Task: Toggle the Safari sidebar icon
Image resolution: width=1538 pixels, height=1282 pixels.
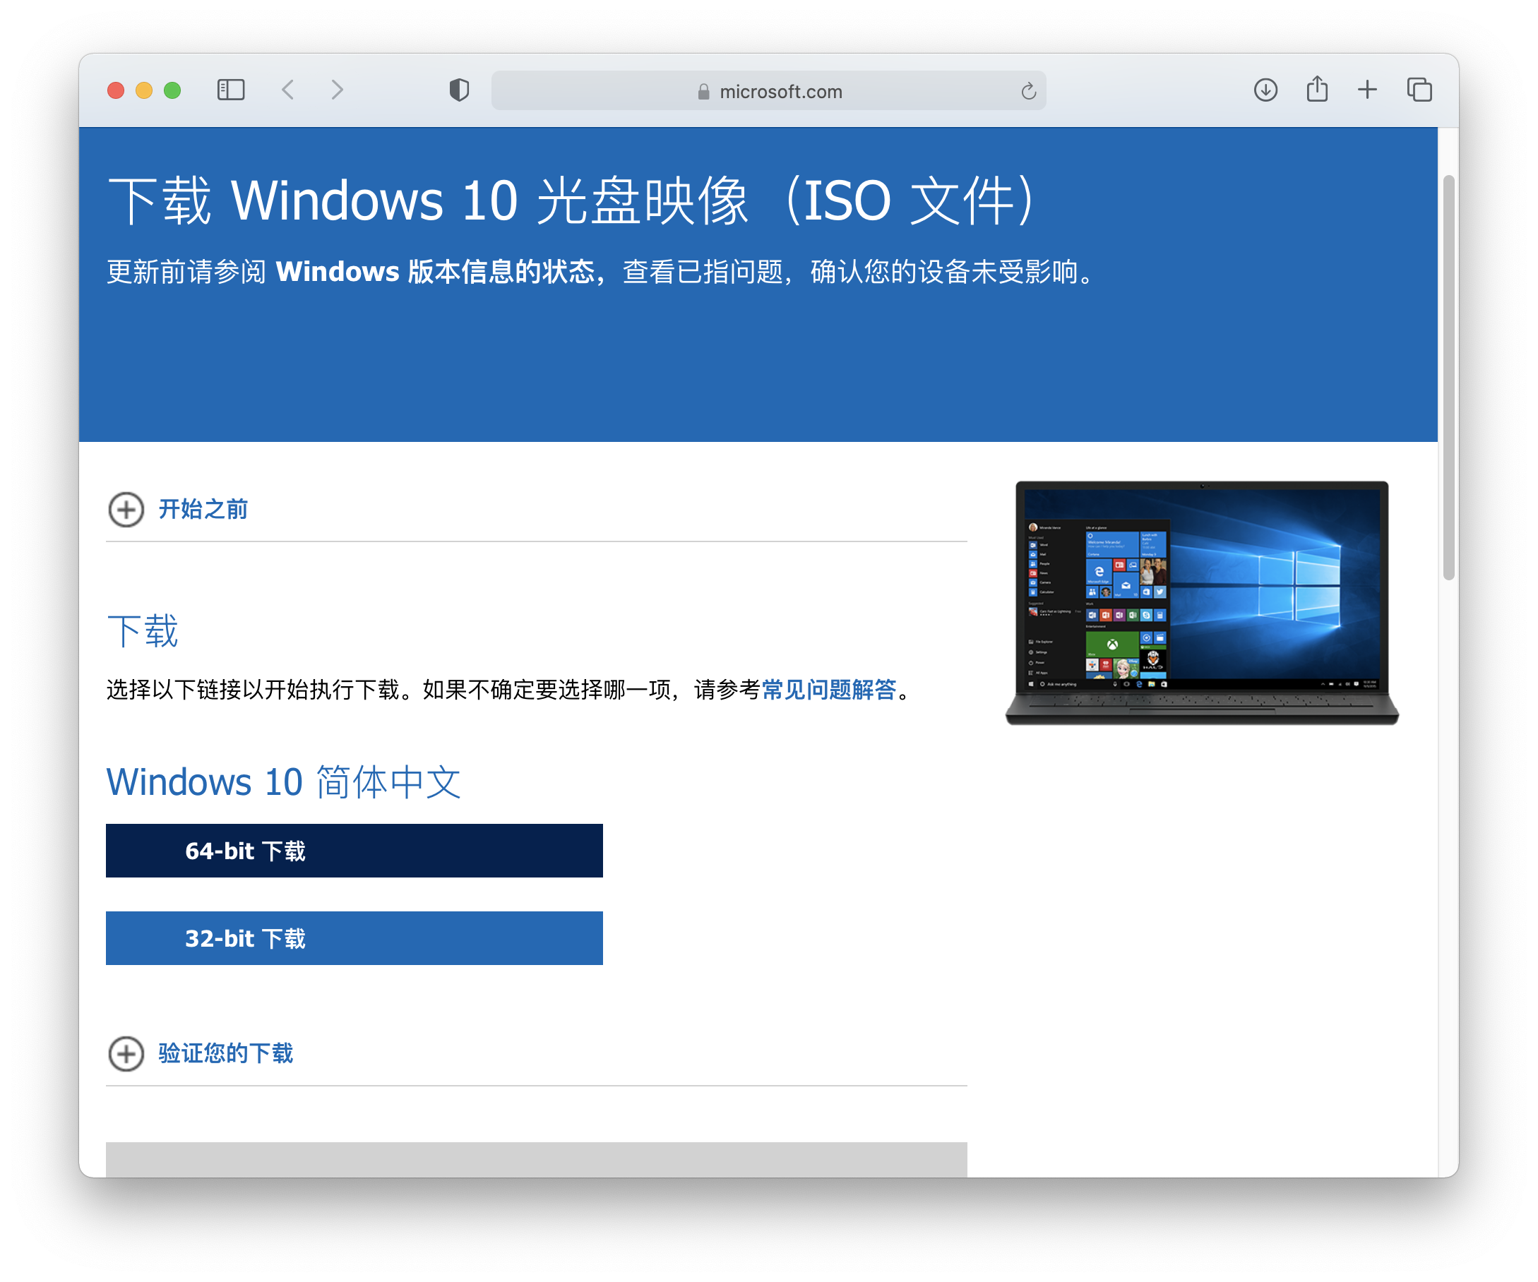Action: point(231,90)
